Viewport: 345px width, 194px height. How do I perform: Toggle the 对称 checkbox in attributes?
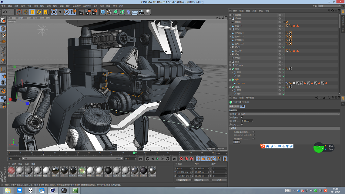[x=242, y=125]
